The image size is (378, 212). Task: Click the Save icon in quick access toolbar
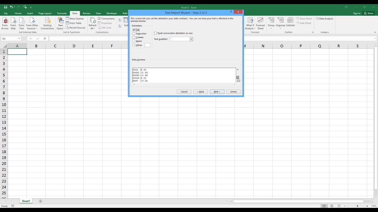[x=6, y=7]
